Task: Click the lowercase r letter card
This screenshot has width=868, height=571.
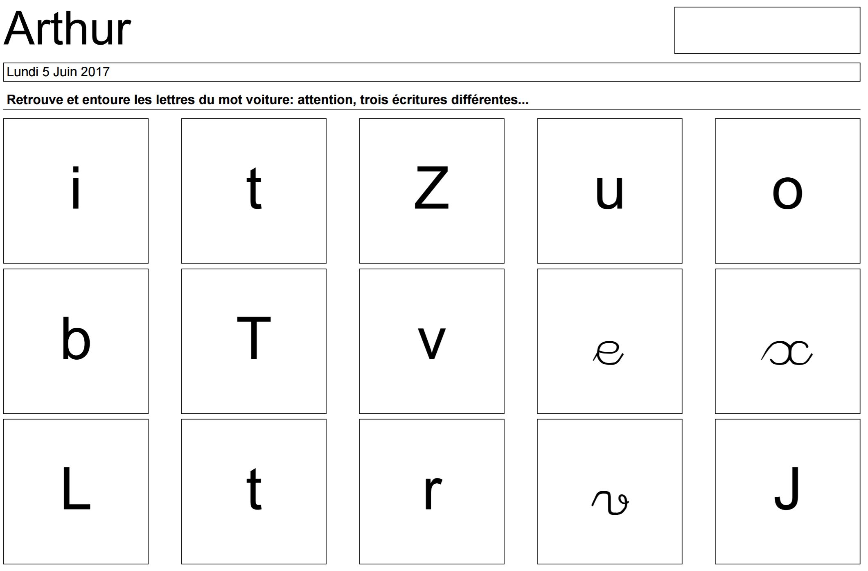Action: click(x=431, y=491)
